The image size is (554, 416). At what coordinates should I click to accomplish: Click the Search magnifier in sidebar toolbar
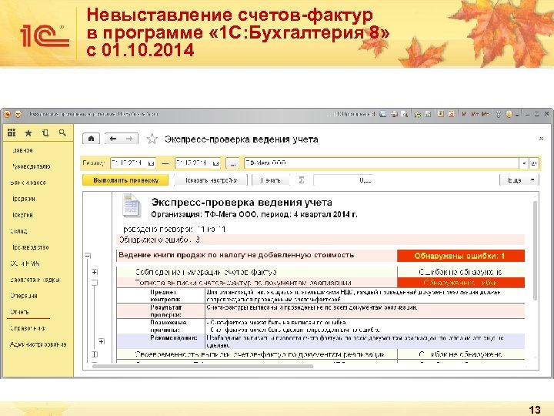point(62,133)
